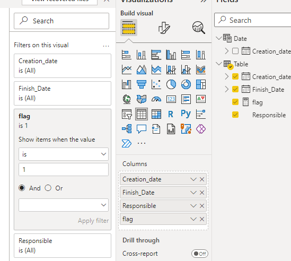Select the Table visual
This screenshot has width=291, height=261.
point(142,114)
